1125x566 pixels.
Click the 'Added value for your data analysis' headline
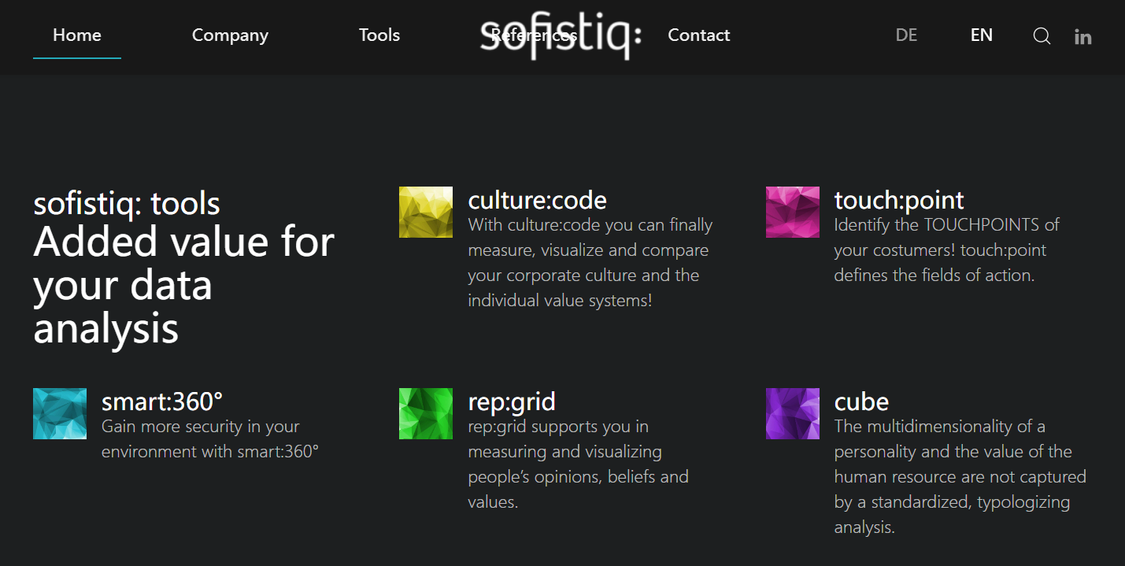[x=184, y=285]
